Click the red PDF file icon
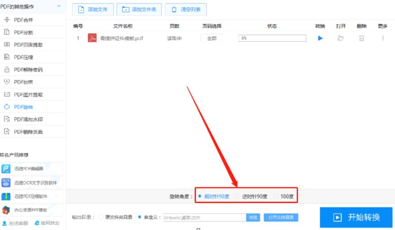This screenshot has height=230, width=395. [x=92, y=38]
